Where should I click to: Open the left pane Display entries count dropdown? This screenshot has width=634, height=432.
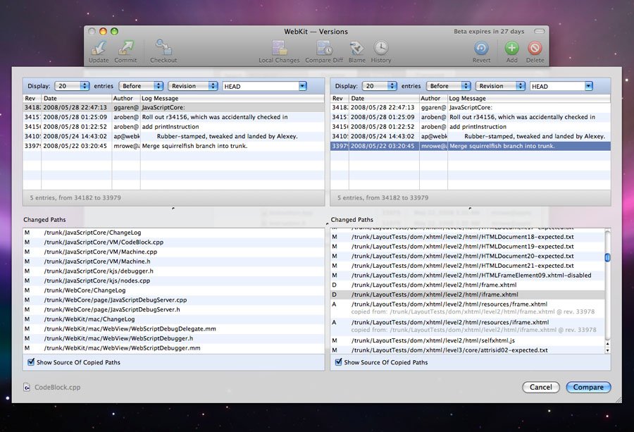[72, 86]
